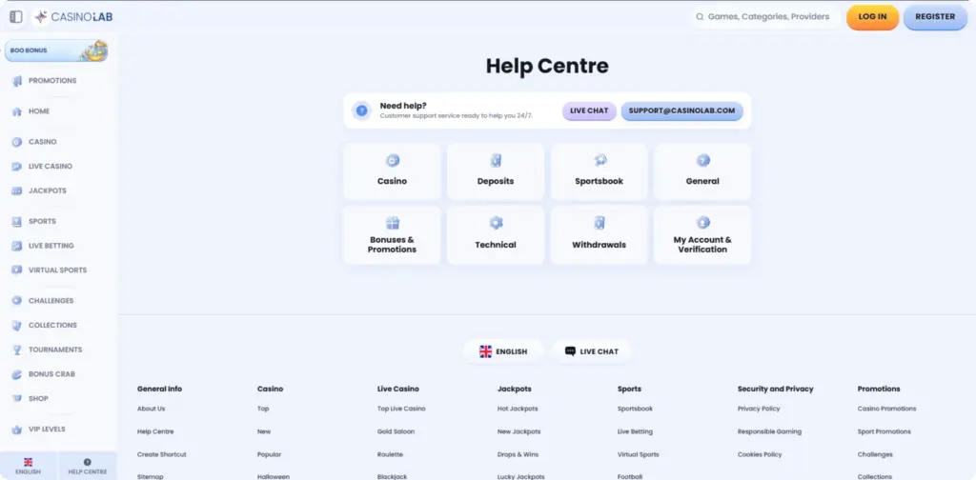Open the Live Betting sidebar icon
This screenshot has height=480, width=976.
coord(17,246)
